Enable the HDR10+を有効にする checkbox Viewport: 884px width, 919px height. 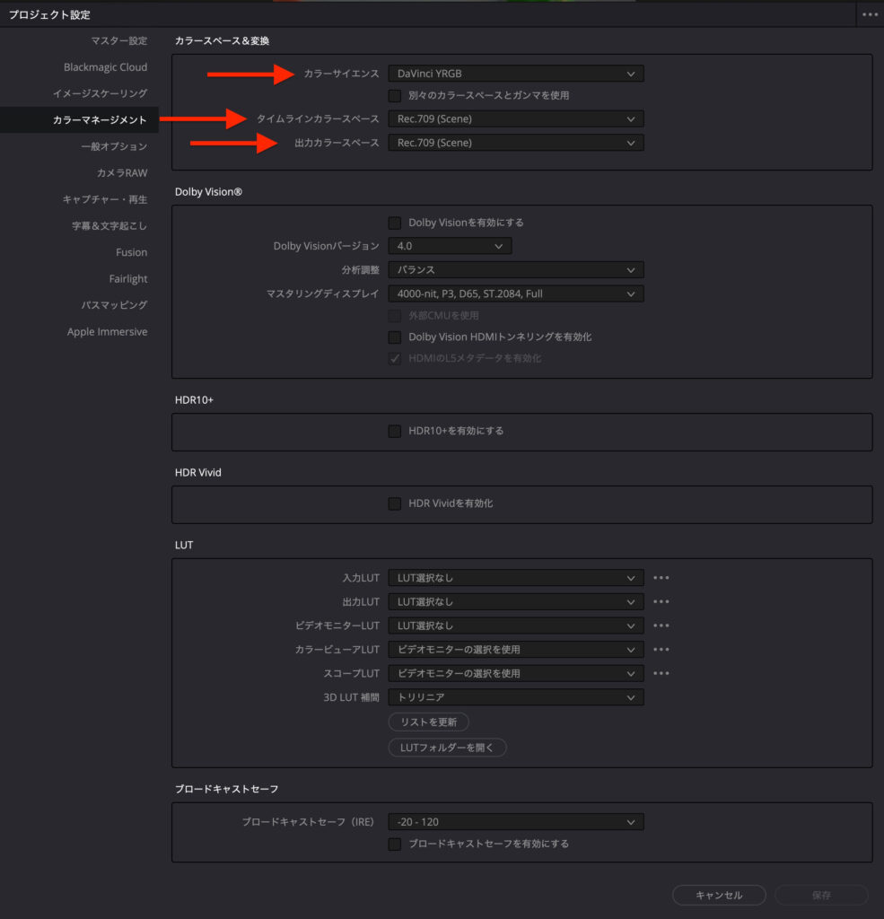point(395,431)
